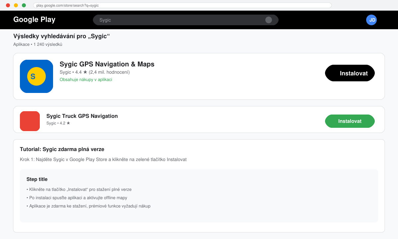Click the 'Sygic • 4.4 ★ (2,4 mil. hodnocení)' rating line
The height and width of the screenshot is (239, 398).
(x=95, y=72)
